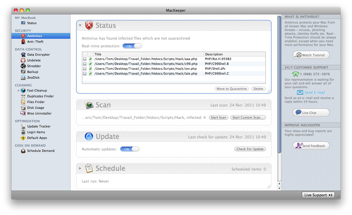Click file icon of aaa.php row
The height and width of the screenshot is (215, 352).
[x=91, y=59]
